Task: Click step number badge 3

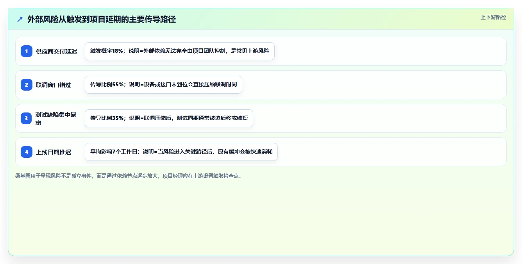Action: pyautogui.click(x=27, y=118)
